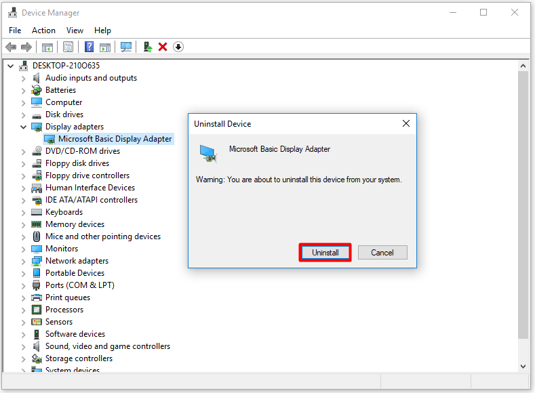Click the scrollbar up arrow

click(523, 66)
